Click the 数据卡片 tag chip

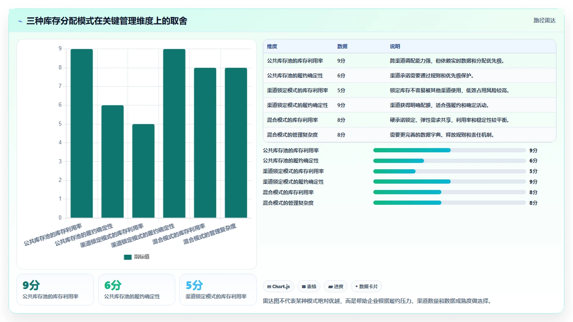(366, 286)
